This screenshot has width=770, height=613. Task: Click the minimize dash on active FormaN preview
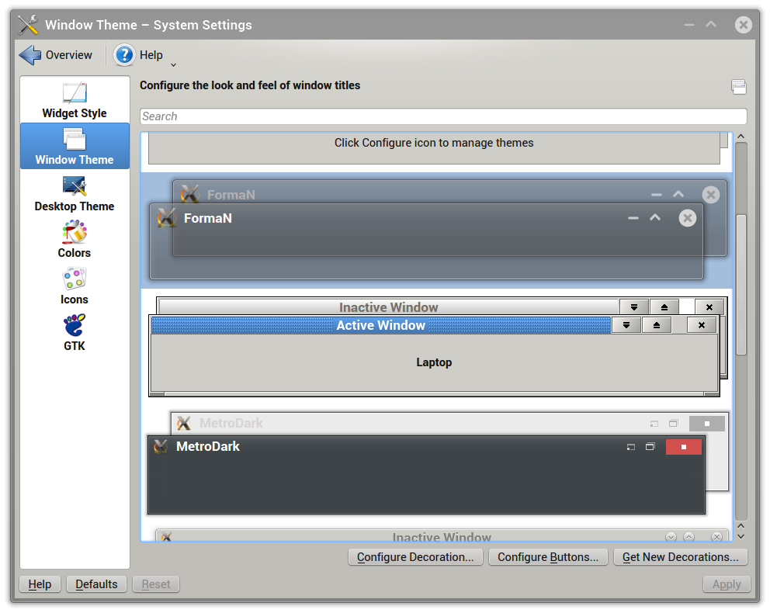point(633,218)
